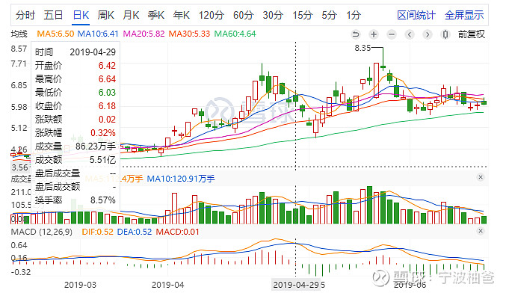
Task: Click the MA60:4.64 legend label
Action: coord(235,34)
